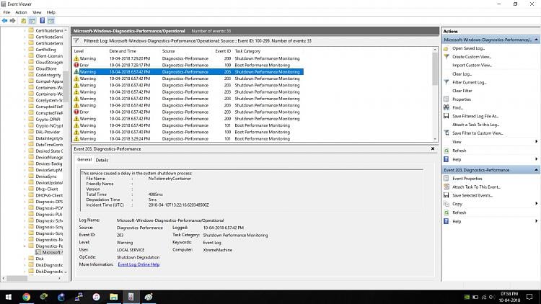541x304 pixels.
Task: Click the Properties action
Action: pos(462,99)
